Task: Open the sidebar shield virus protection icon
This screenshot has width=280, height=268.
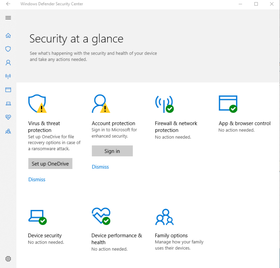Action: (x=8, y=49)
